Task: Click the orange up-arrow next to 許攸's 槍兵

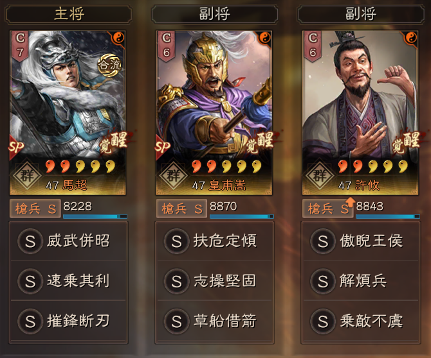Action: (351, 201)
